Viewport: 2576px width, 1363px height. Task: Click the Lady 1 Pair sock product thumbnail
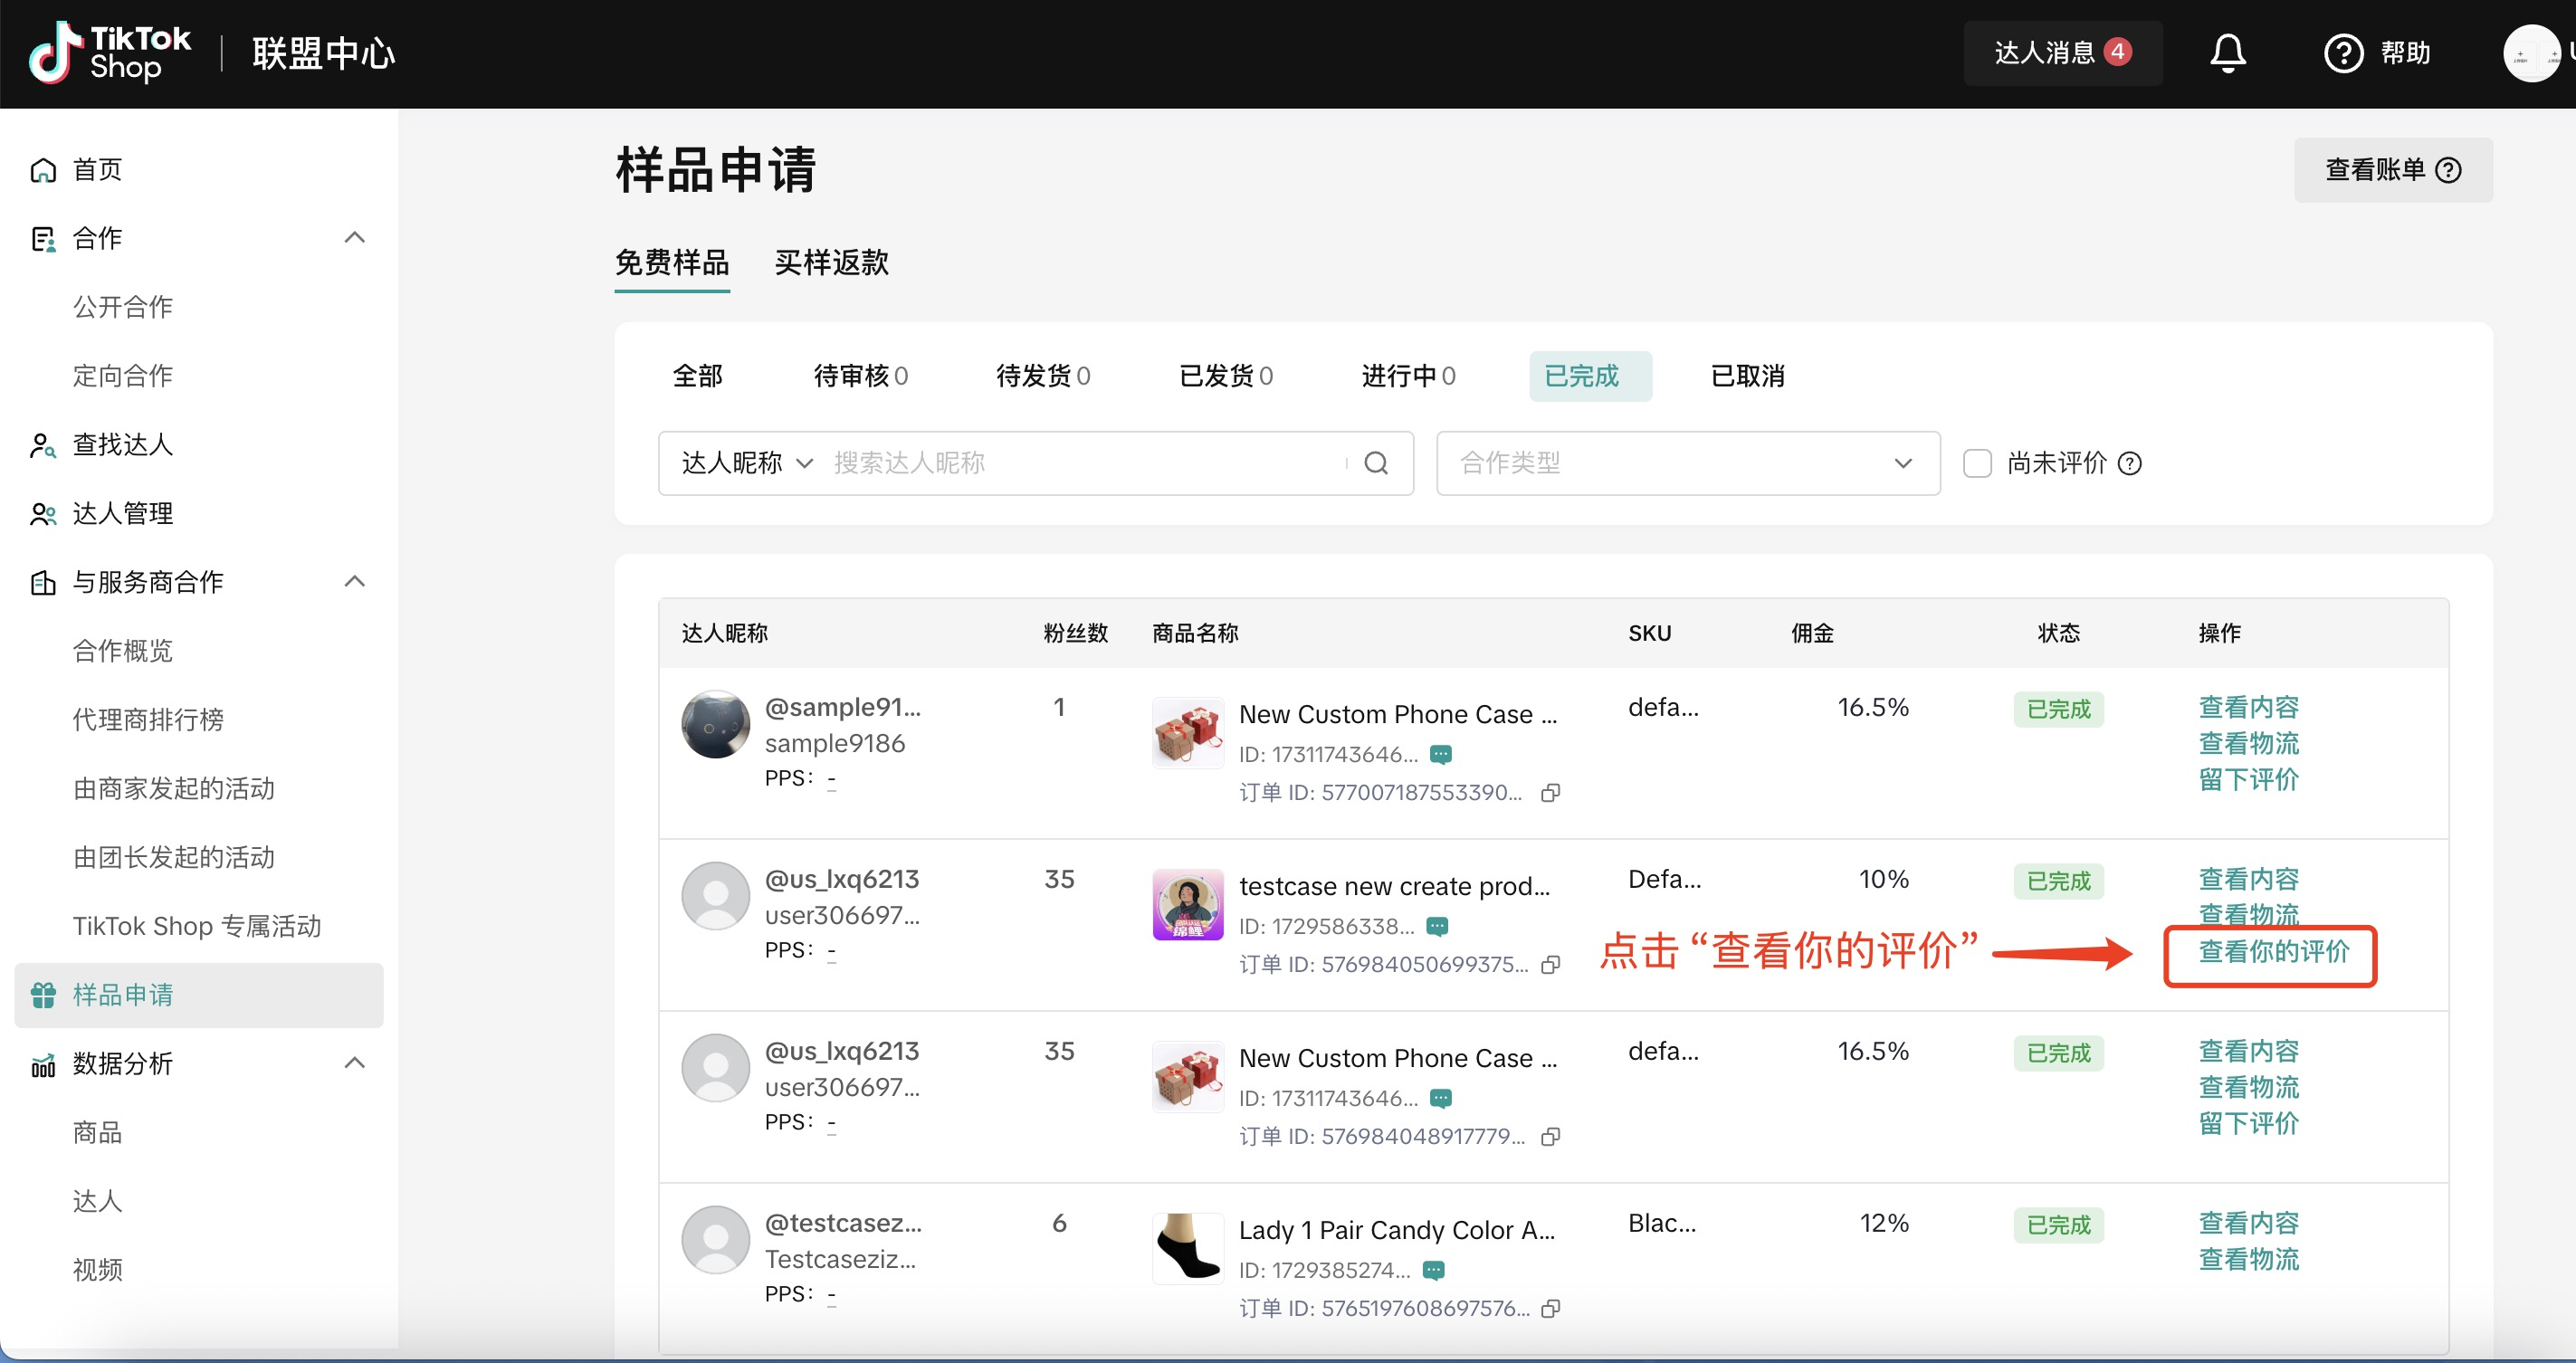click(x=1187, y=1247)
